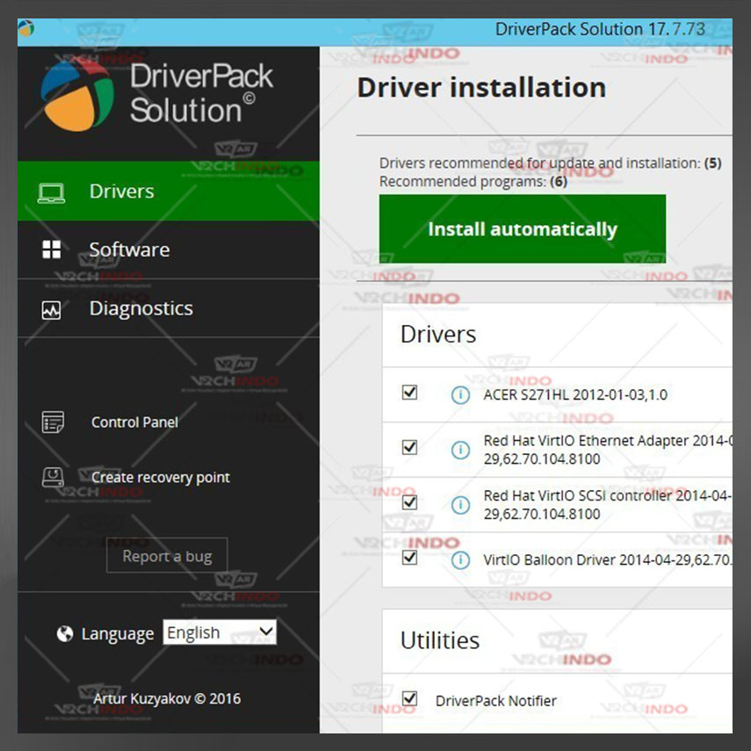Click the DriverPack Solution 17.7.73 title
Viewport: 751px width, 751px height.
(600, 29)
